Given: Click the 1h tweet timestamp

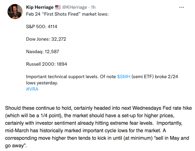Looking at the screenshot, I should tap(93, 7).
